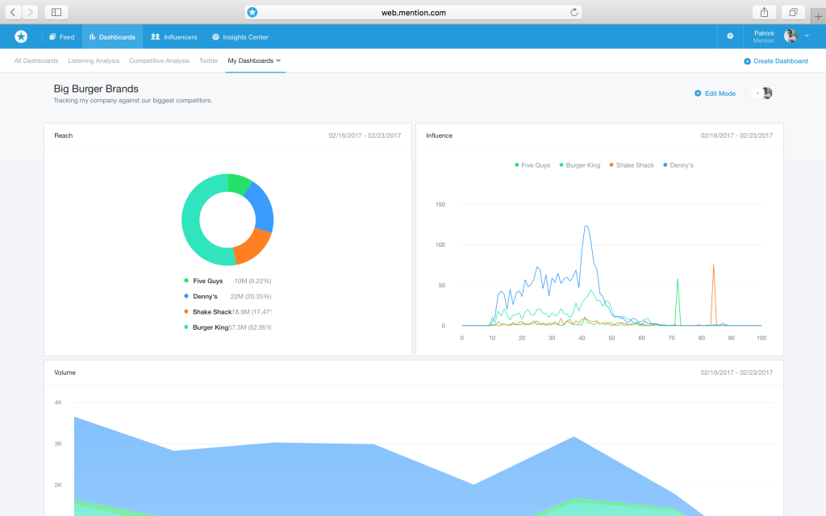Image resolution: width=826 pixels, height=516 pixels.
Task: Toggle Five Guys in Influence legend
Action: click(532, 164)
